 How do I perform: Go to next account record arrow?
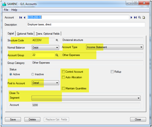coord(131,18)
